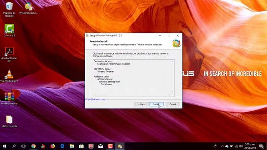This screenshot has width=267, height=150.
Task: Launch Microsoft Edge from taskbar
Action: [62, 146]
